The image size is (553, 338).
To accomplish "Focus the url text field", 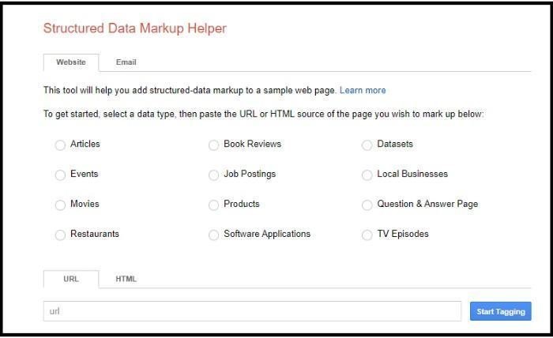I will (x=252, y=311).
